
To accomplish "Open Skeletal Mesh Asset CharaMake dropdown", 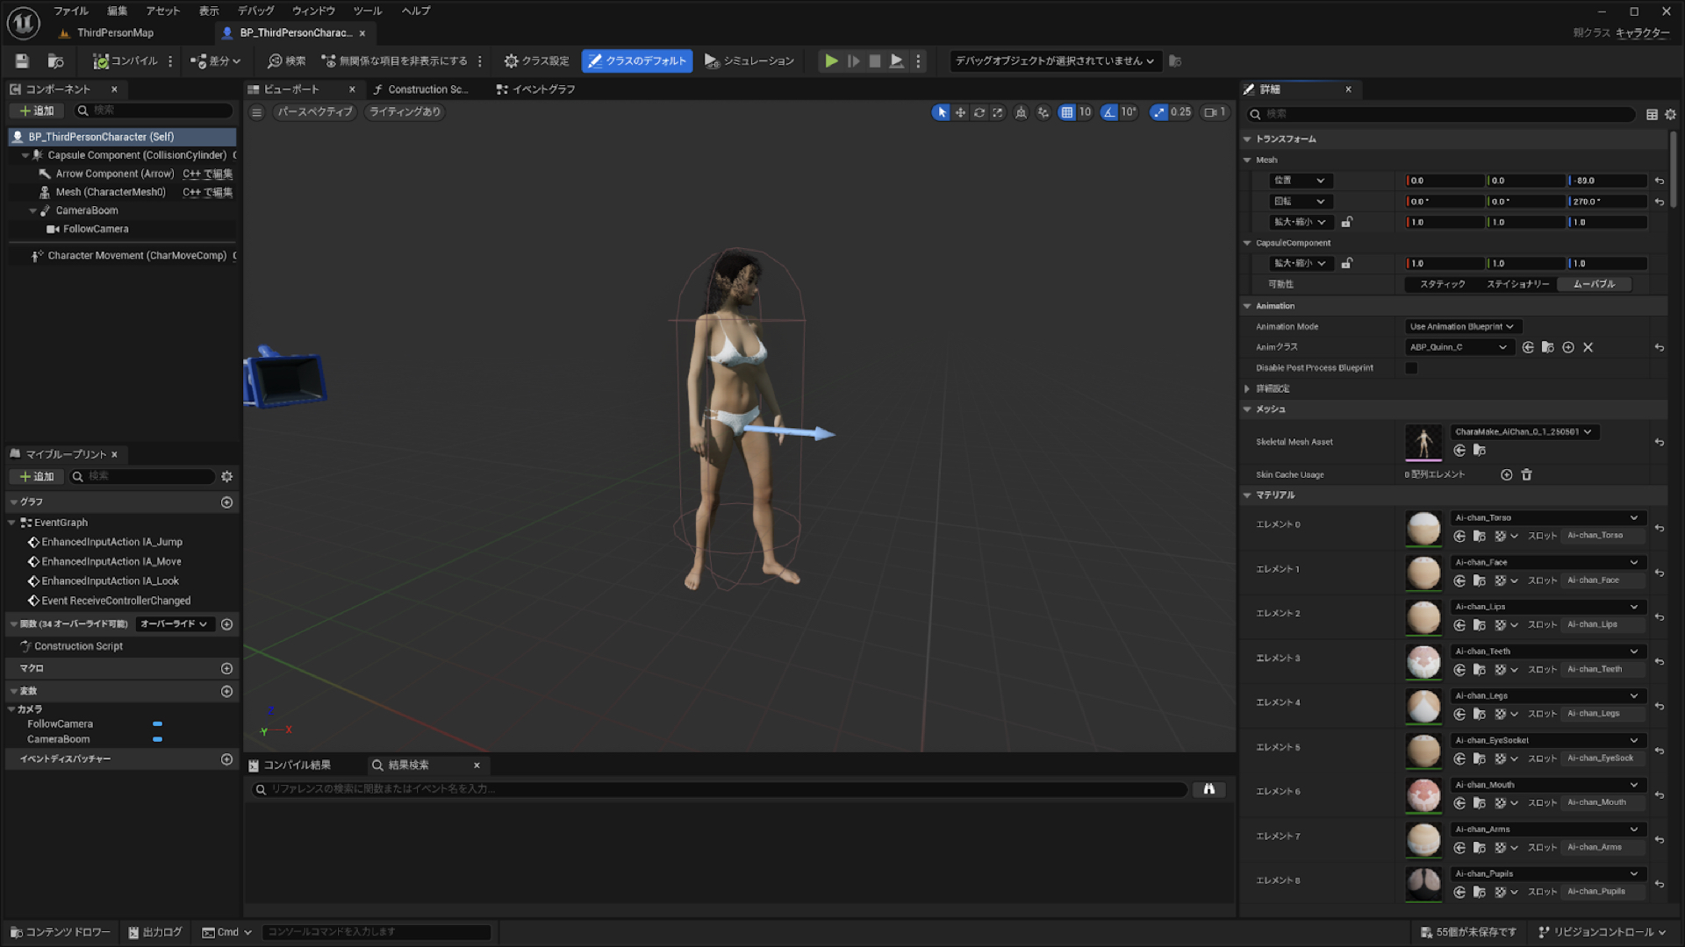I will [x=1524, y=431].
